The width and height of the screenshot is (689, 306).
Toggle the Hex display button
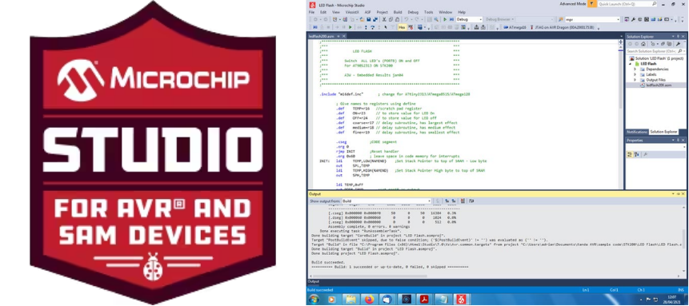click(x=402, y=27)
